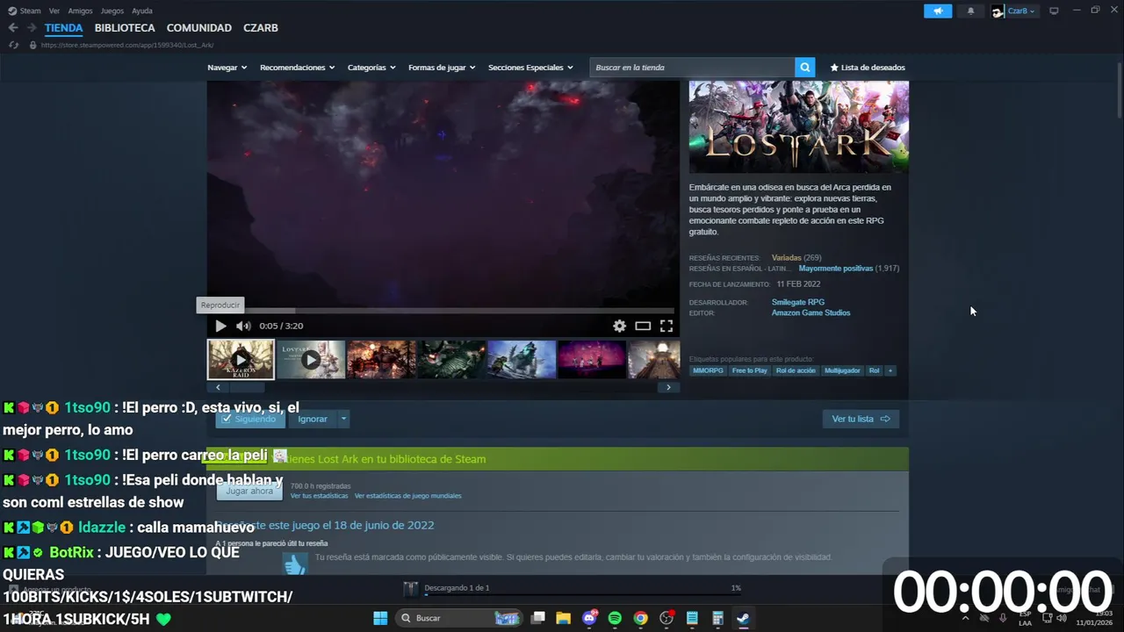Expand the Formas de jugar dropdown
The image size is (1124, 632).
click(x=442, y=68)
